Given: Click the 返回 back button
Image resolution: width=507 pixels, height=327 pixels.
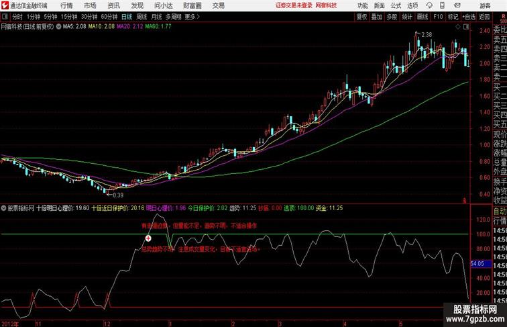Looking at the screenshot, I should tap(484, 17).
